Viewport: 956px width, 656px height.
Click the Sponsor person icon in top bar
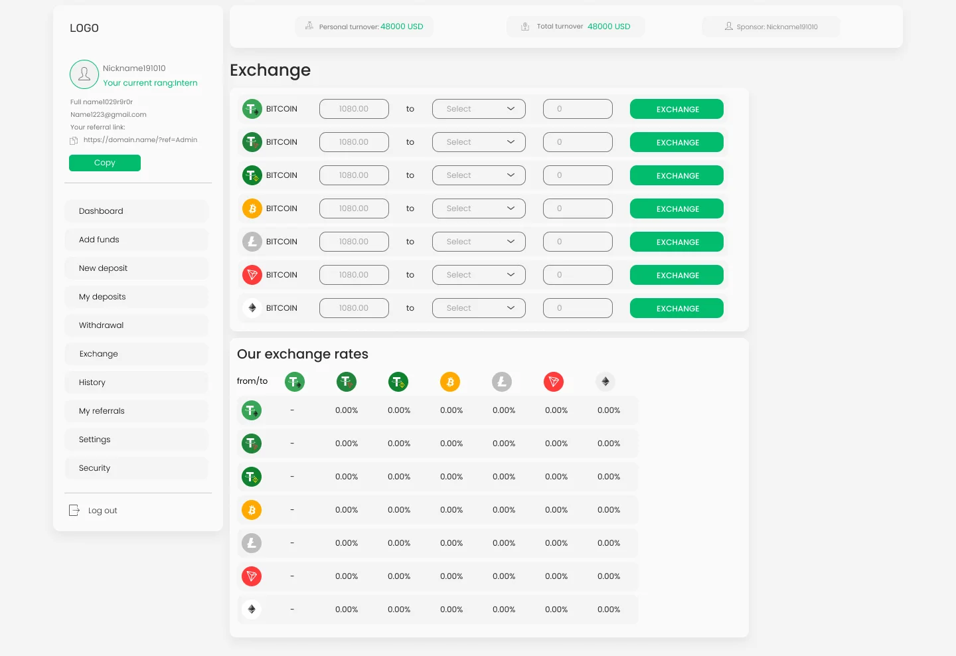pos(728,27)
